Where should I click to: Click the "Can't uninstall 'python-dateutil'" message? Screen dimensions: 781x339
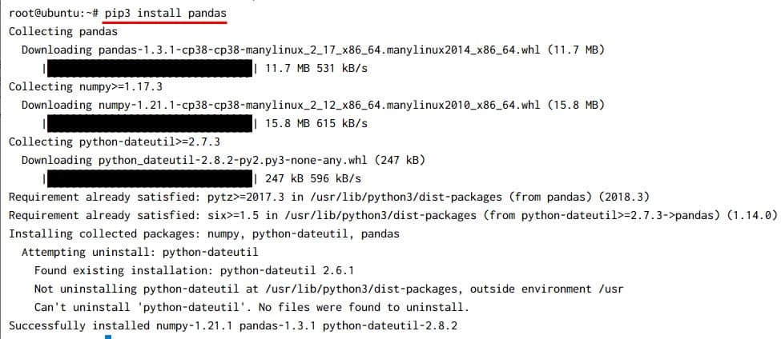click(251, 307)
